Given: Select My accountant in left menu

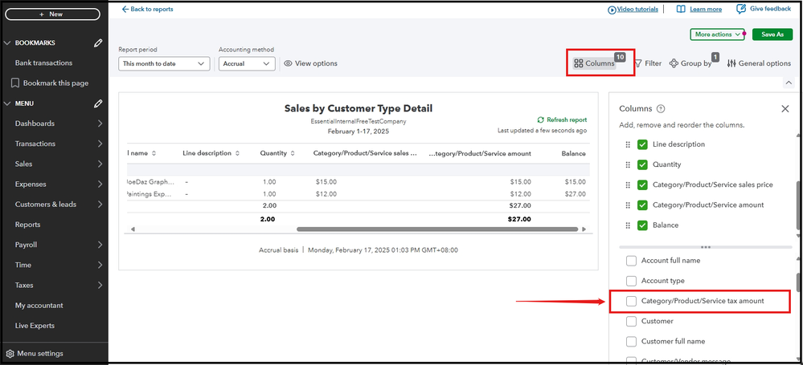Looking at the screenshot, I should pos(39,305).
